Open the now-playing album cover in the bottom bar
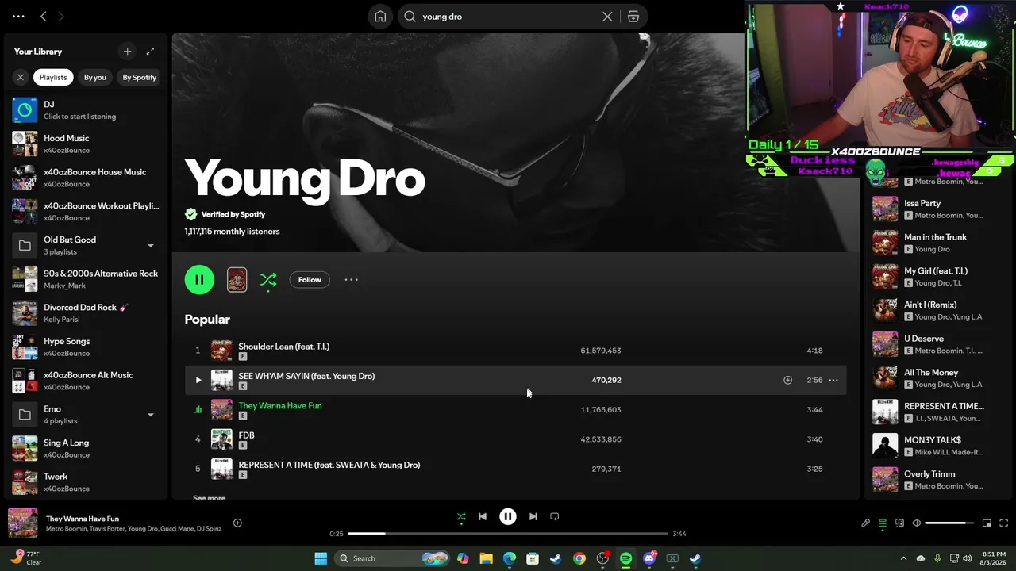 [23, 523]
